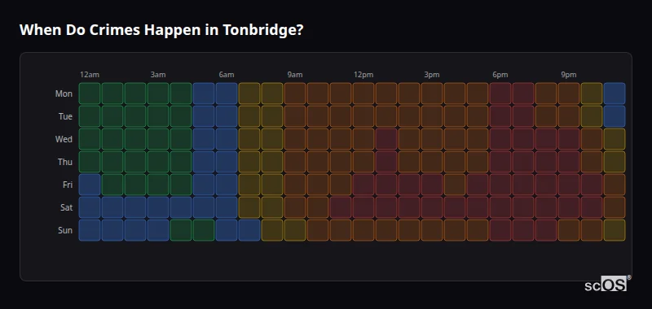Choose the Monday 3am heatmap cell
The width and height of the screenshot is (652, 309).
point(158,94)
